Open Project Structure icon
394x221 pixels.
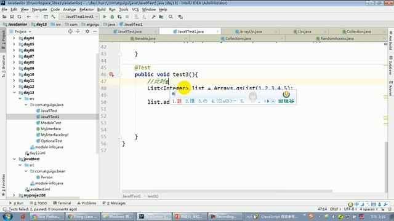click(x=161, y=17)
